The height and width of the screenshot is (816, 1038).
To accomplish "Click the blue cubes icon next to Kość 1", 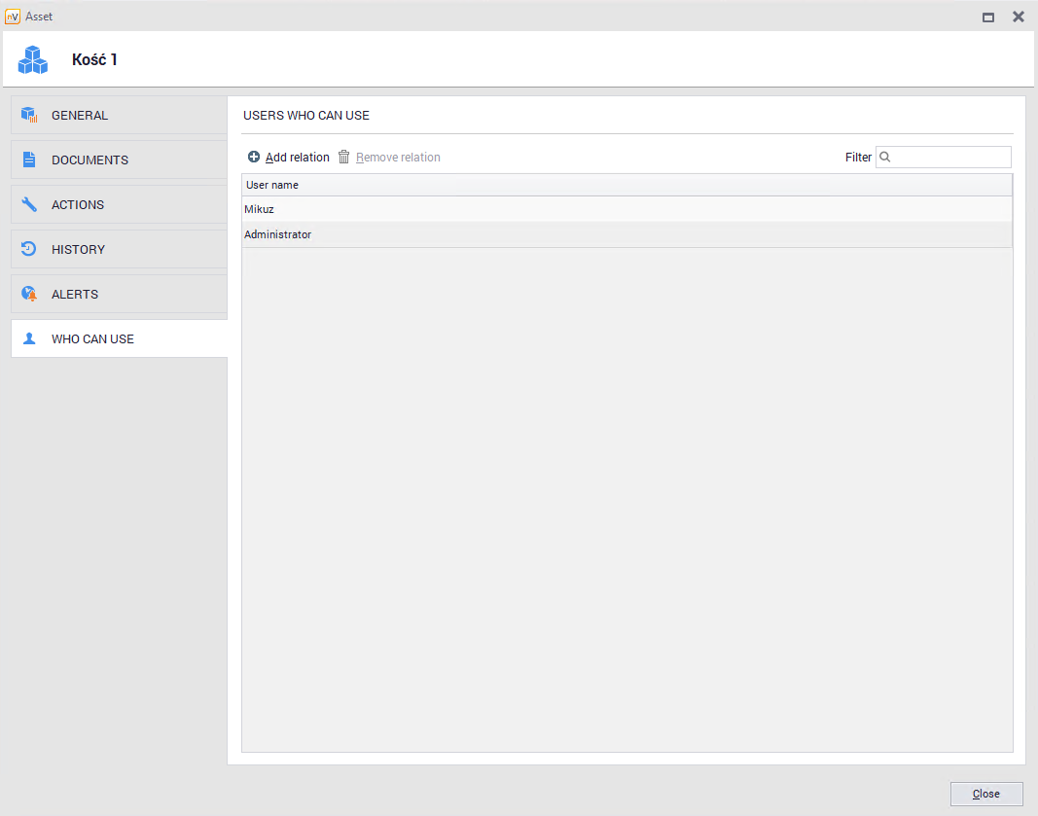I will 32,60.
